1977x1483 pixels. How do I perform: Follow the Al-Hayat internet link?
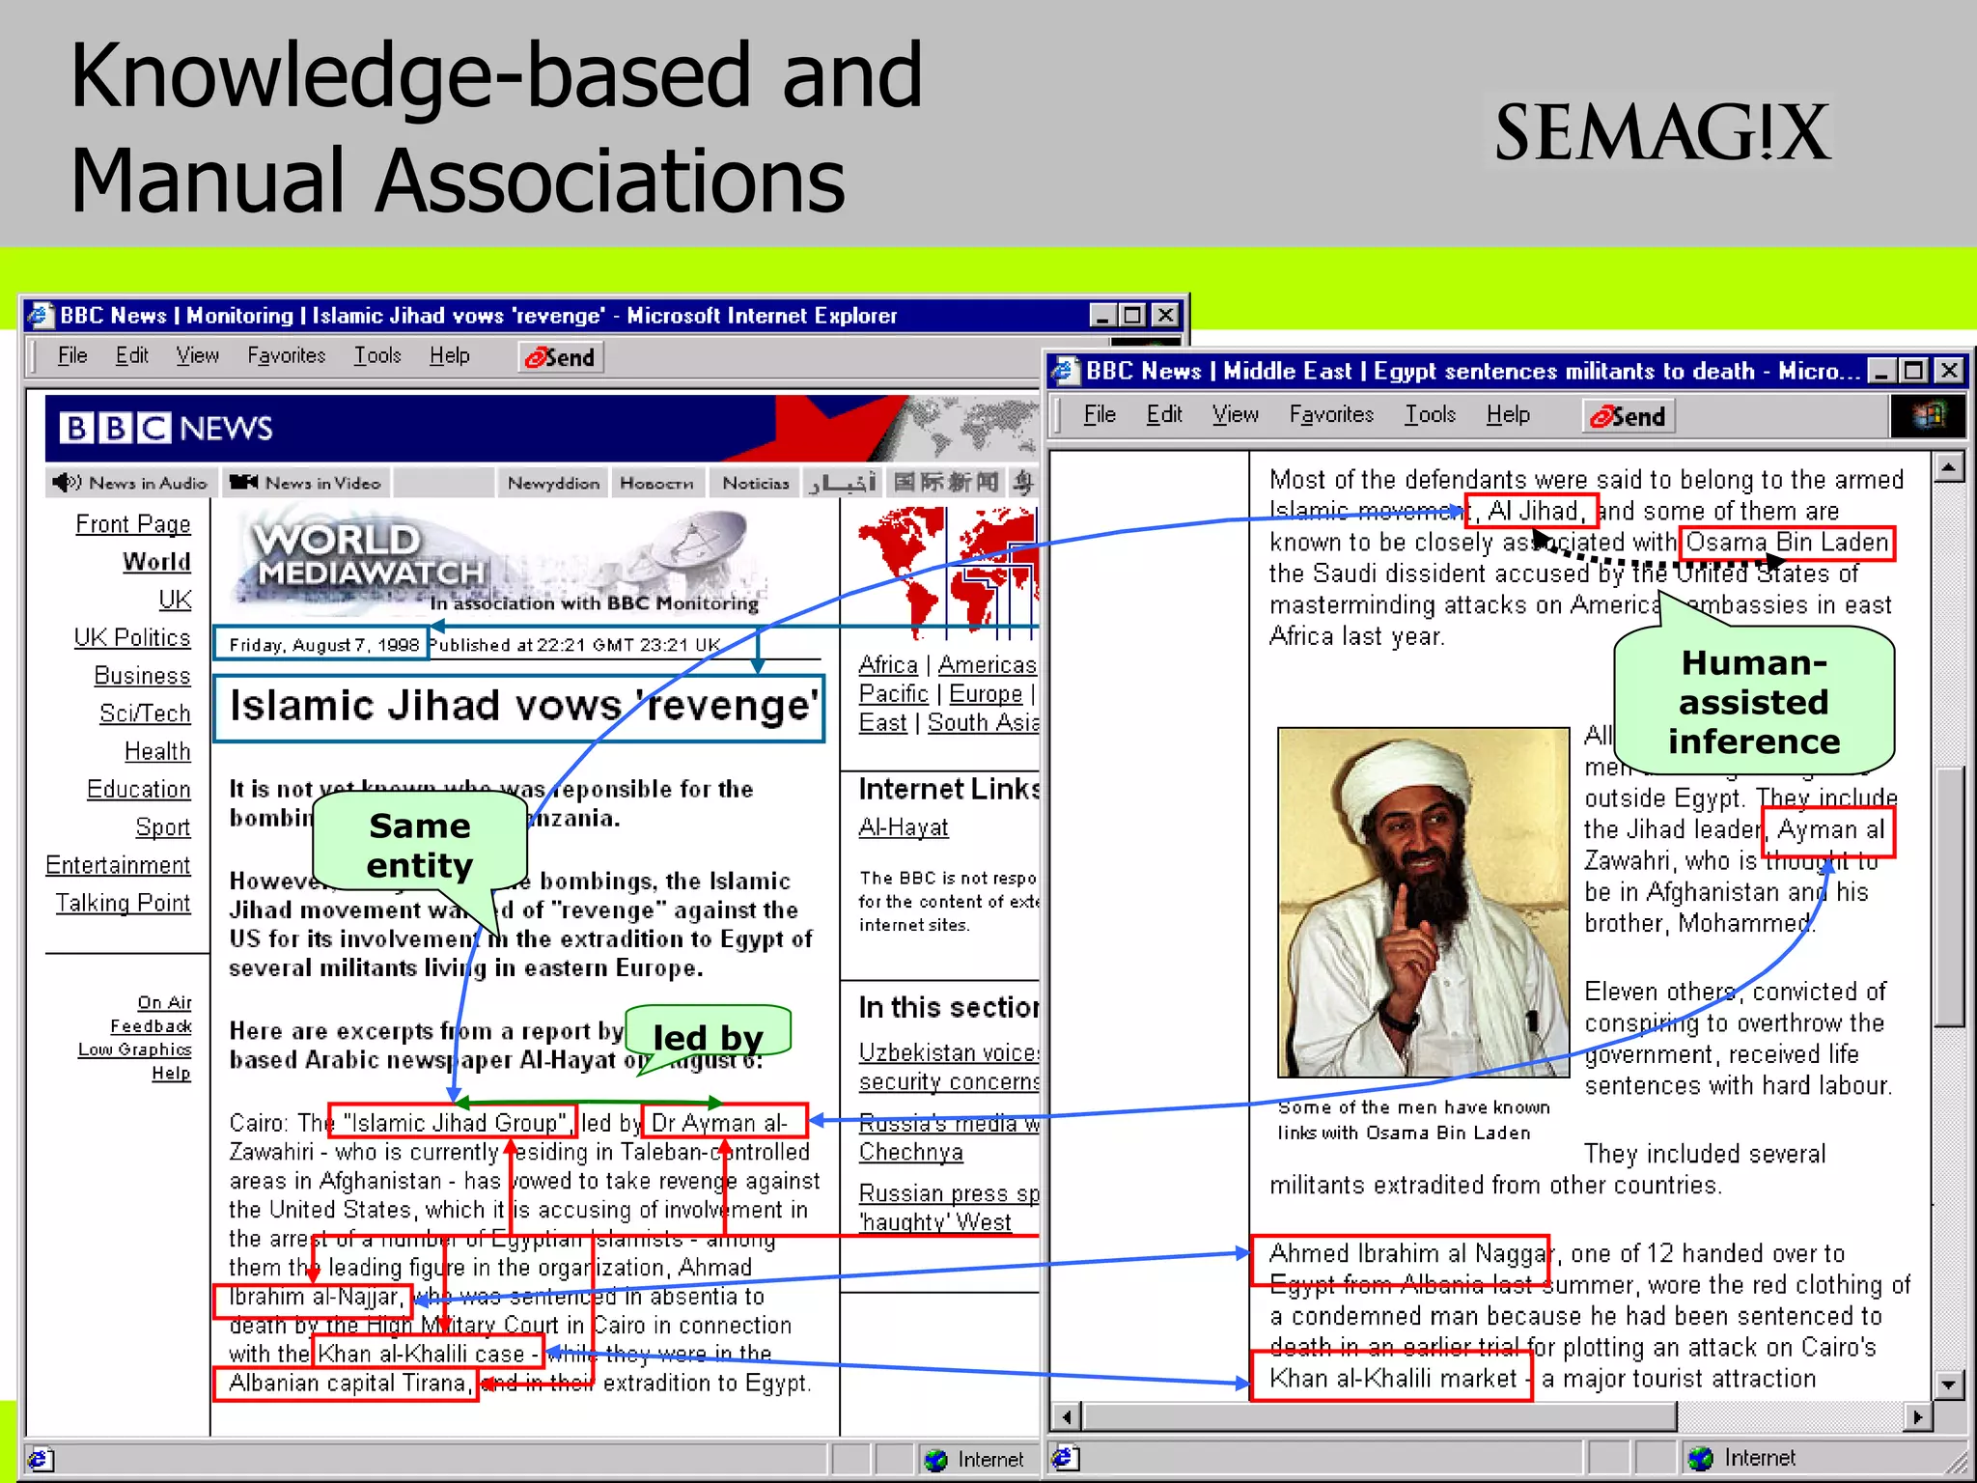[904, 827]
